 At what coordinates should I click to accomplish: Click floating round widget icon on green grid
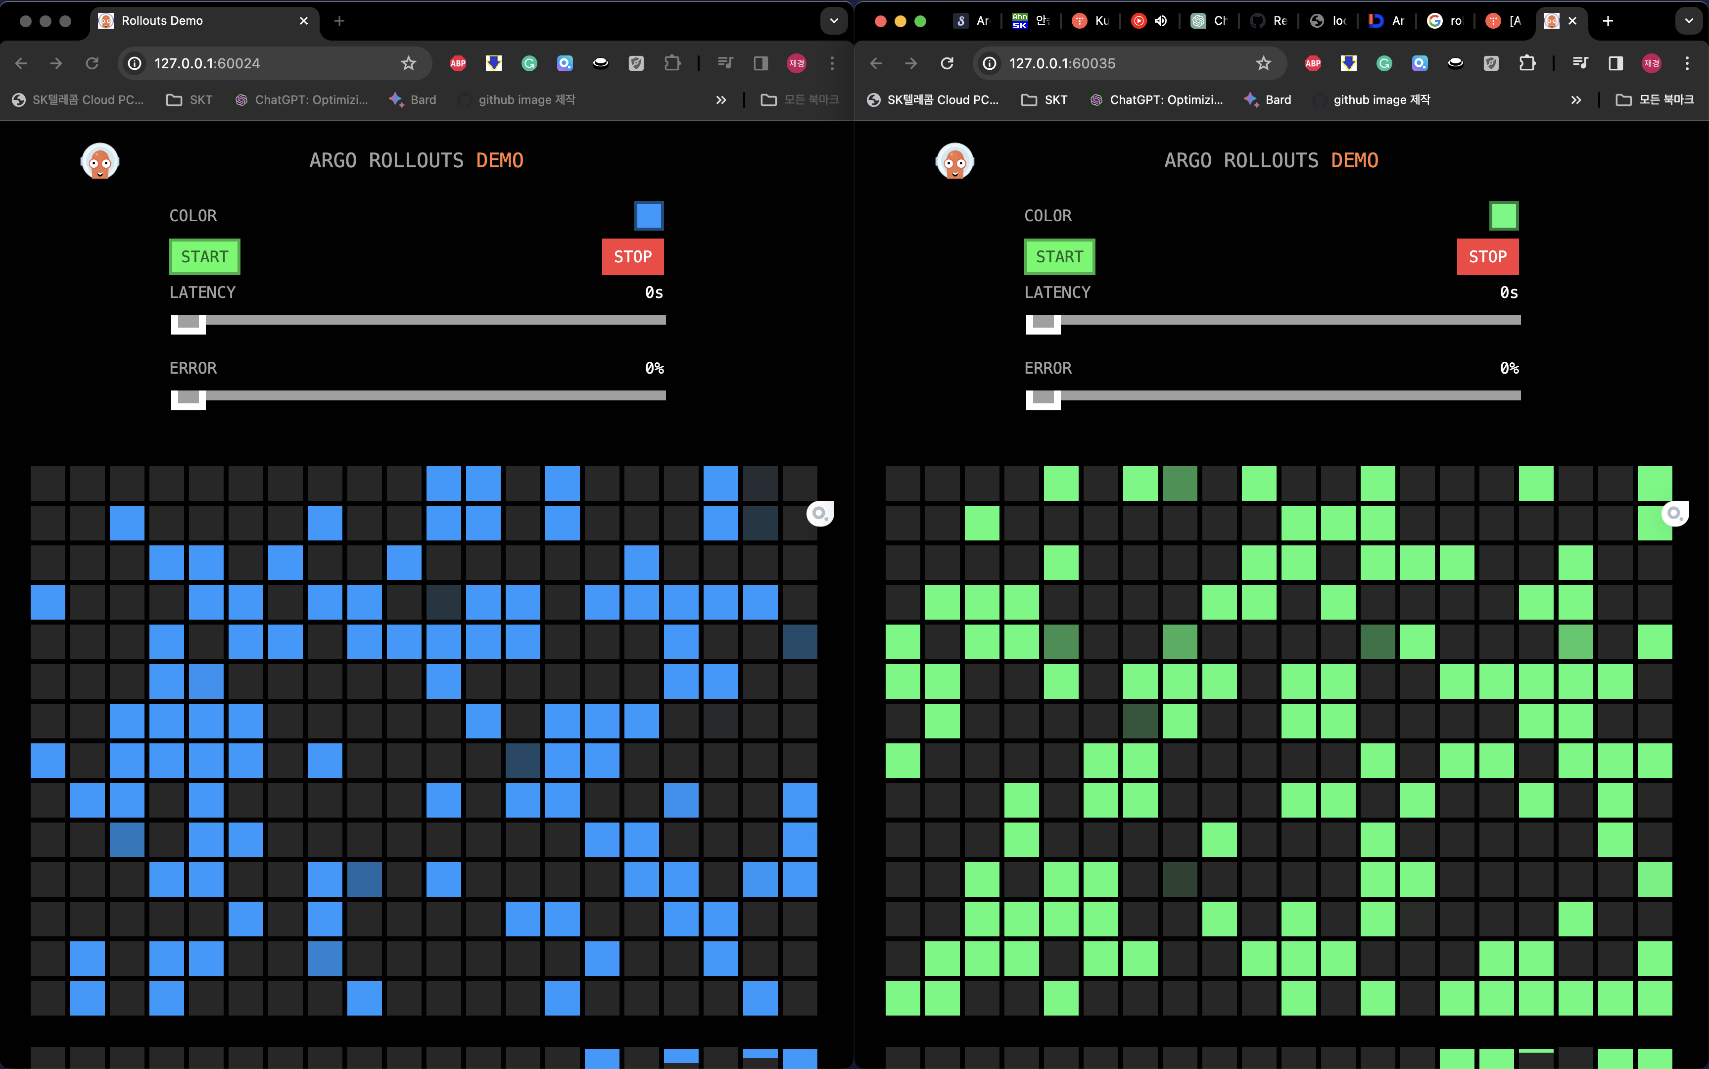tap(1675, 513)
